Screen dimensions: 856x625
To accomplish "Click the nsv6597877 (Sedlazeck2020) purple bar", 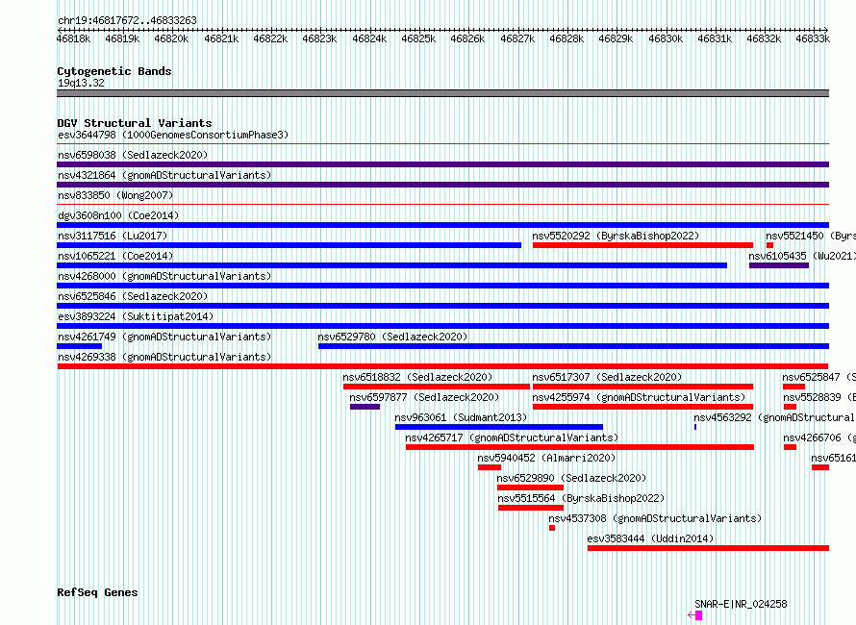I will pyautogui.click(x=365, y=407).
